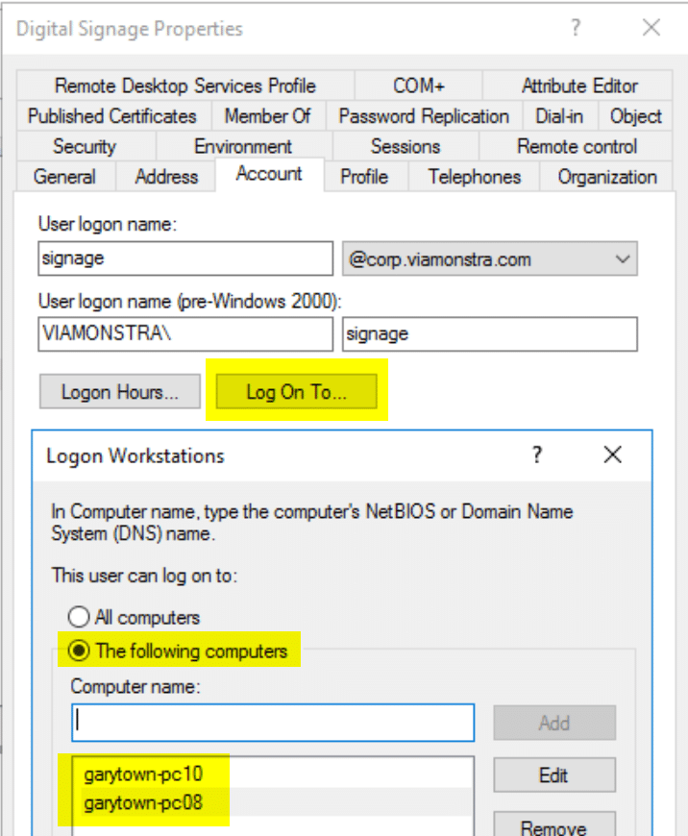Select the All computers radio button
Viewport: 688px width, 836px height.
[79, 617]
